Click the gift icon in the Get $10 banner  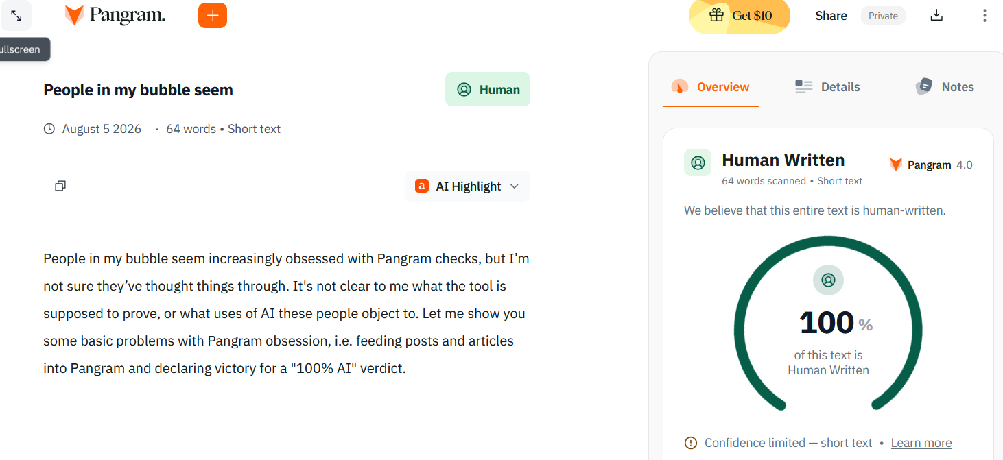pyautogui.click(x=716, y=15)
